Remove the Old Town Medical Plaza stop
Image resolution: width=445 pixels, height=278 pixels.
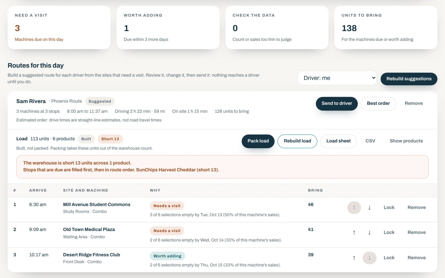click(416, 232)
